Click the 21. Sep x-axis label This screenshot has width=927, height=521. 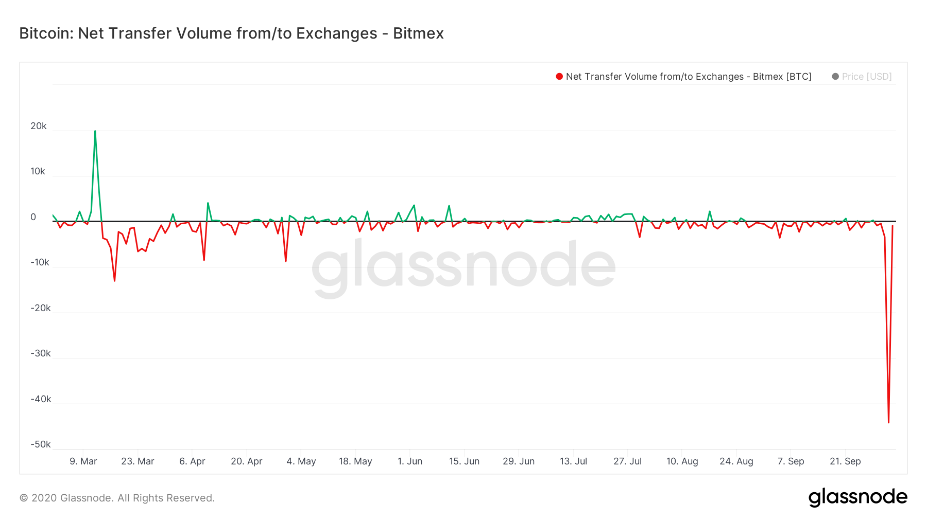point(845,461)
